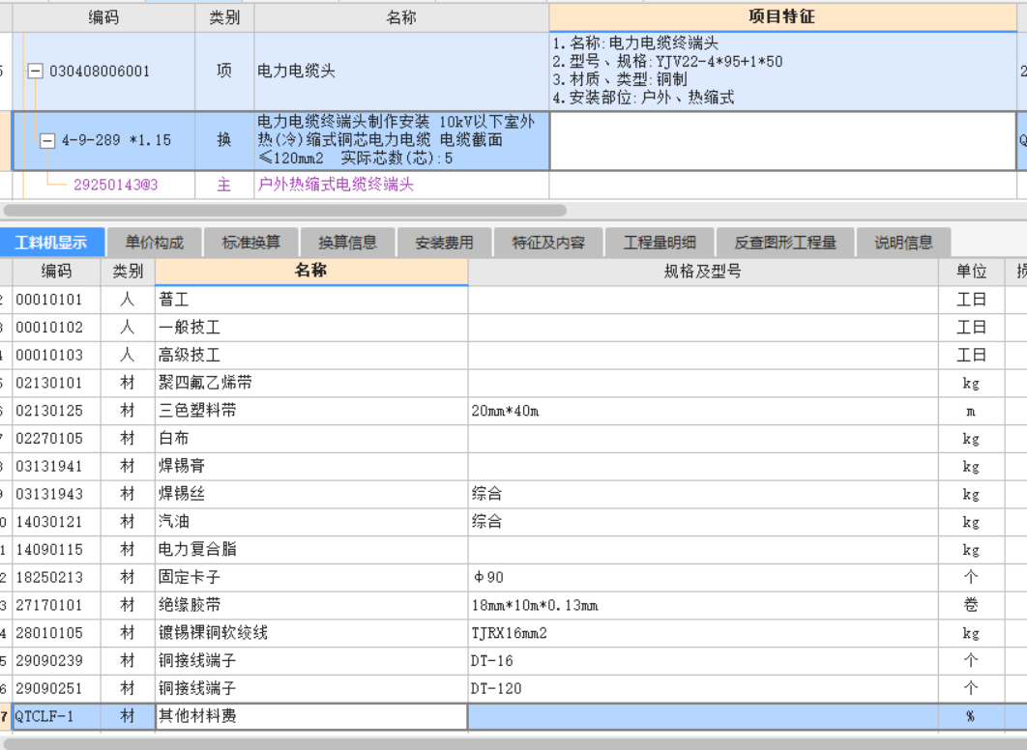Select 三色塑料带 material name
This screenshot has height=750, width=1027.
click(x=311, y=411)
